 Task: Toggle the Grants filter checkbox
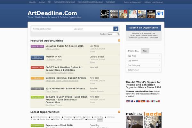coord(84,117)
